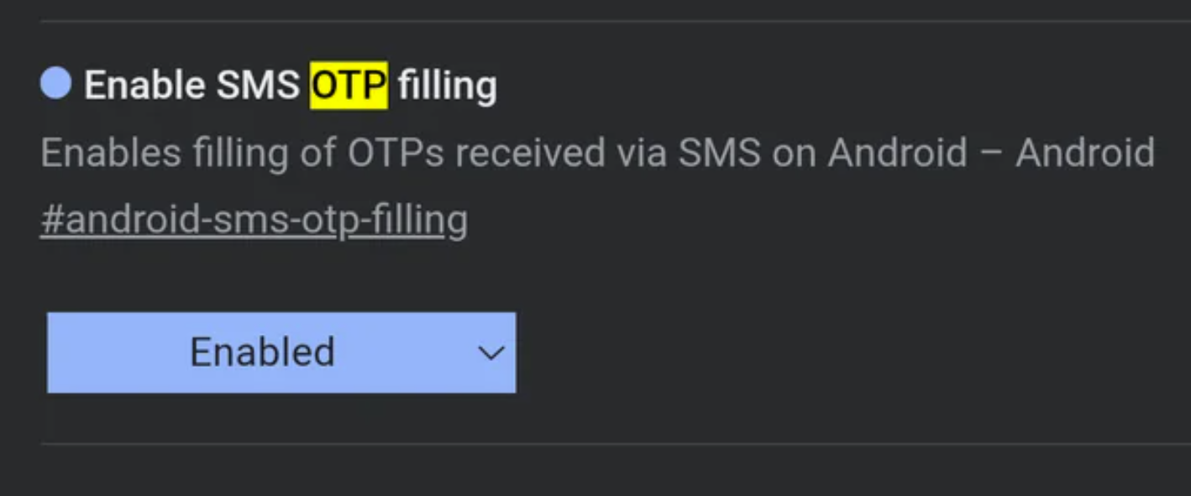
Task: Click the empty area right of the dropdown
Action: [x=840, y=352]
